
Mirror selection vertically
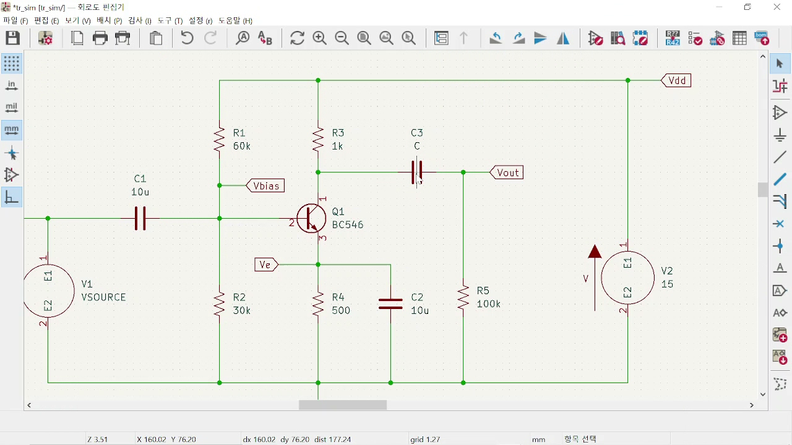(x=541, y=38)
